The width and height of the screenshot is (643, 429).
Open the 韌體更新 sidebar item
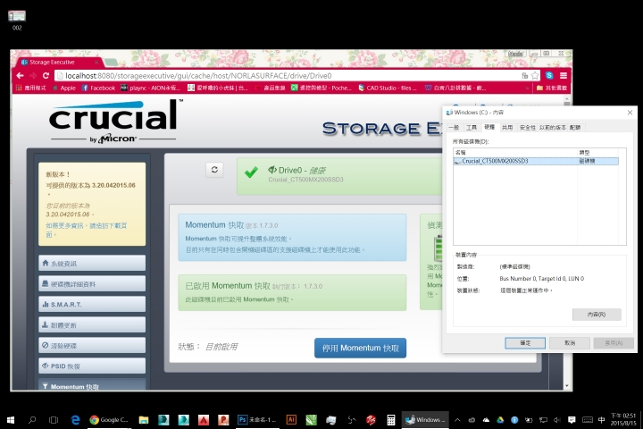92,324
